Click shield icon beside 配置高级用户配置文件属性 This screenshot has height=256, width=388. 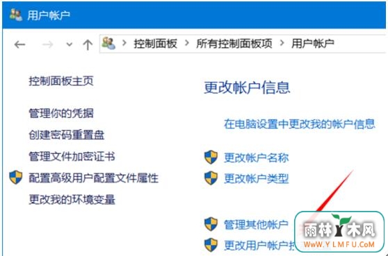16,177
